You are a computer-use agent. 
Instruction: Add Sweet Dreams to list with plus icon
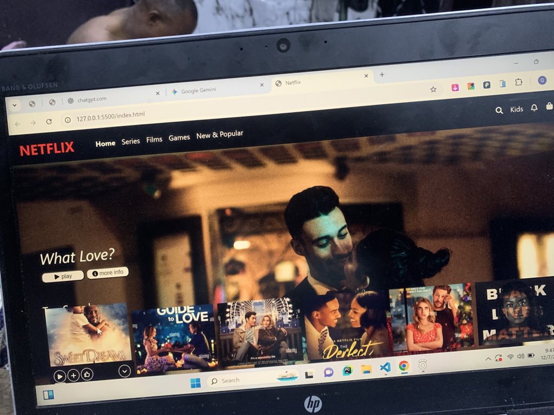(73, 376)
